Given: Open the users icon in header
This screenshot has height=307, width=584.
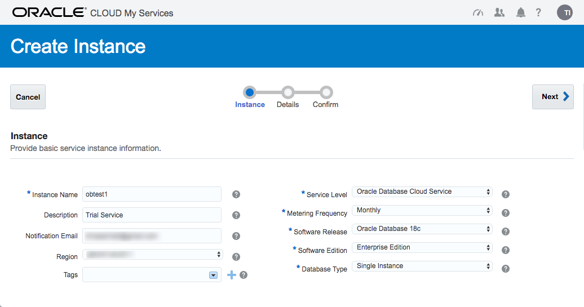Looking at the screenshot, I should pyautogui.click(x=499, y=12).
